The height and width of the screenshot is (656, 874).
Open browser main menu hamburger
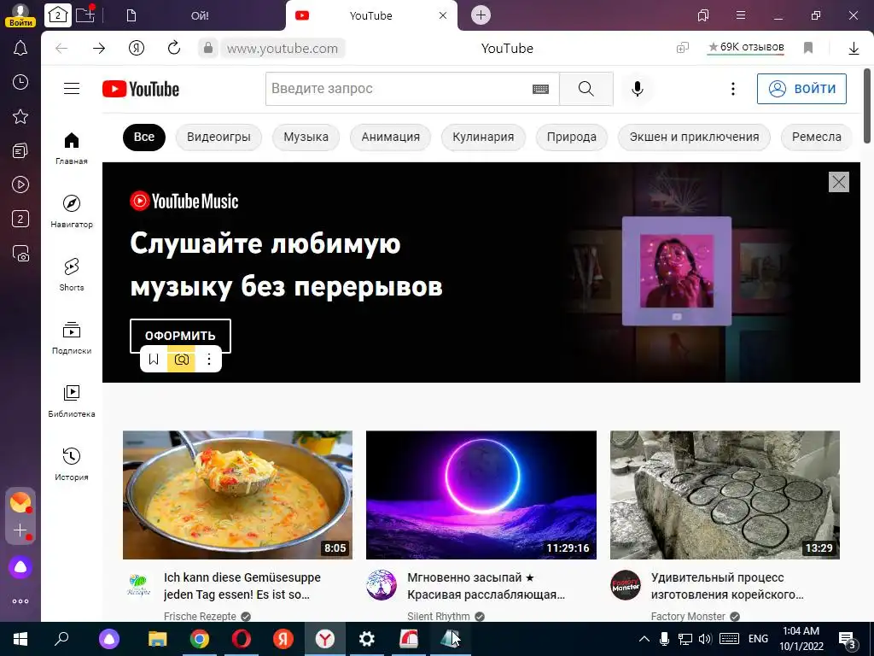[x=741, y=15]
